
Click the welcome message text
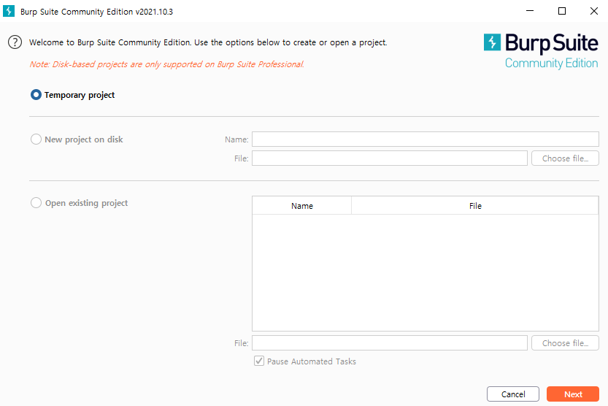click(208, 42)
